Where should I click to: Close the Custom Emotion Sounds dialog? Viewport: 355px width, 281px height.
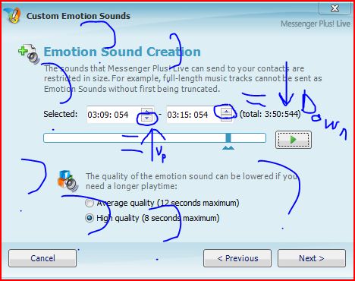click(335, 8)
